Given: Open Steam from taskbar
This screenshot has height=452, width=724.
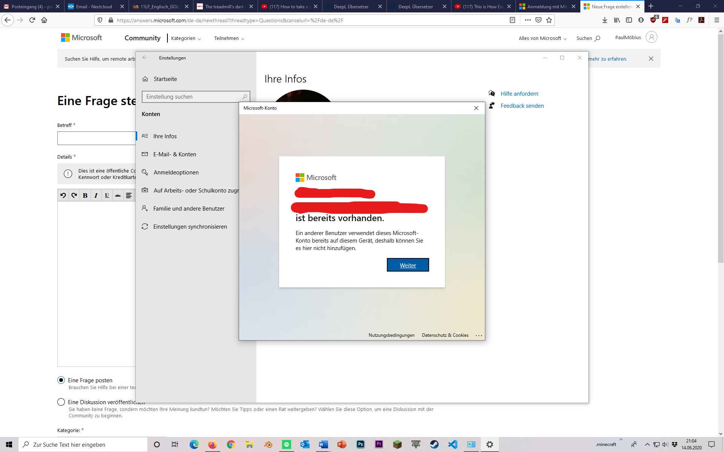Looking at the screenshot, I should click(434, 444).
